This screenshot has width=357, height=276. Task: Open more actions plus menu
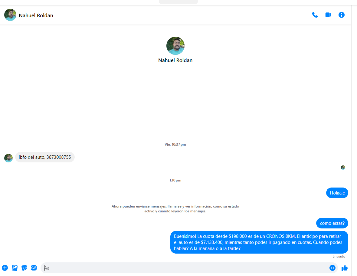(x=5, y=268)
